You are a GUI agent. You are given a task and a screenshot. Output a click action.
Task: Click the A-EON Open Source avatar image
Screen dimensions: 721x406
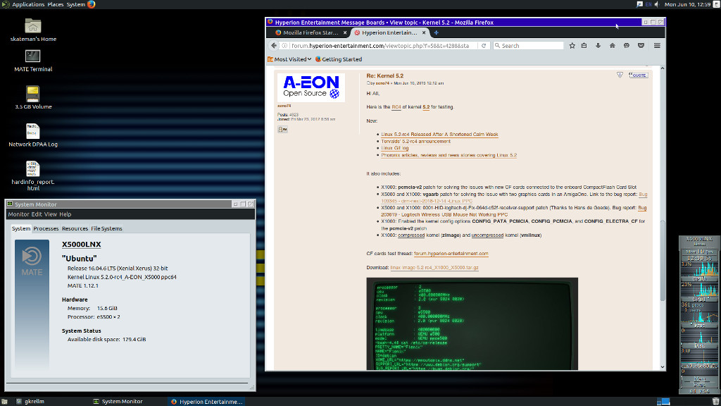[311, 87]
